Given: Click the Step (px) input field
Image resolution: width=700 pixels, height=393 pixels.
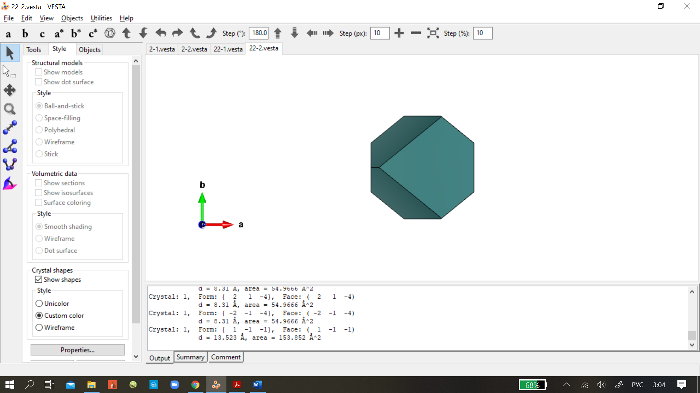Looking at the screenshot, I should point(380,33).
